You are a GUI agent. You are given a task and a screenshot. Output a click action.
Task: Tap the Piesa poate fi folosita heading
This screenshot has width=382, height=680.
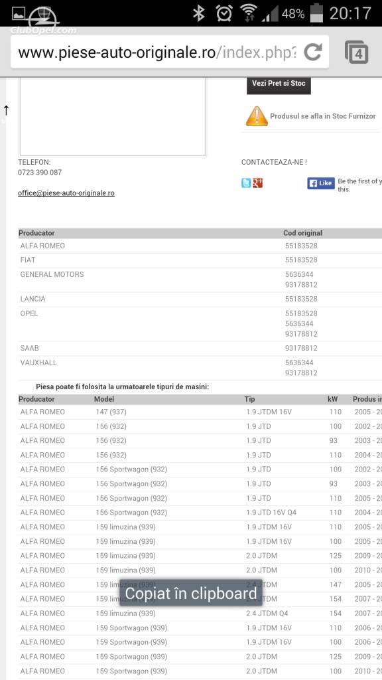(x=122, y=386)
